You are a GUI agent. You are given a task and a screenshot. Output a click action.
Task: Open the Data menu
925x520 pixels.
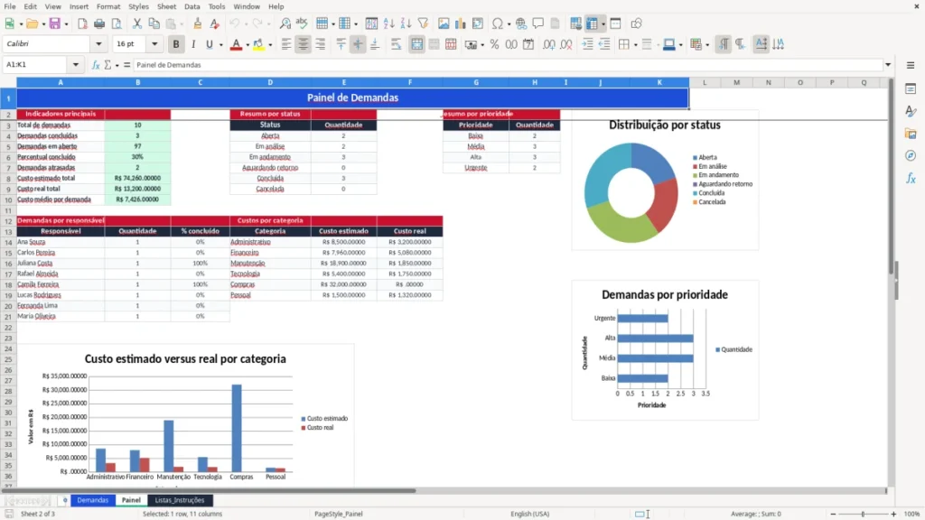coord(192,6)
